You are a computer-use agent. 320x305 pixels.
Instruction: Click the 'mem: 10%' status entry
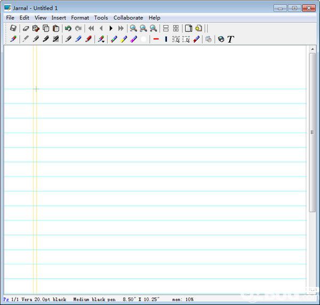pos(182,299)
